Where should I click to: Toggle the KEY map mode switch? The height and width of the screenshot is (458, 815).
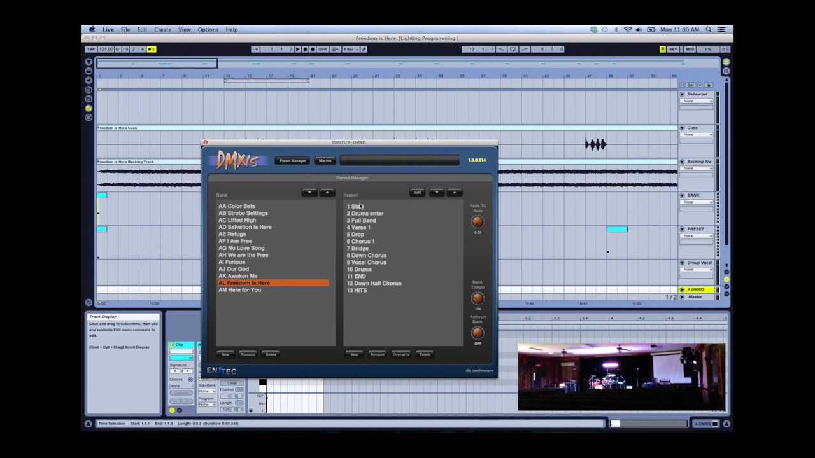[674, 49]
